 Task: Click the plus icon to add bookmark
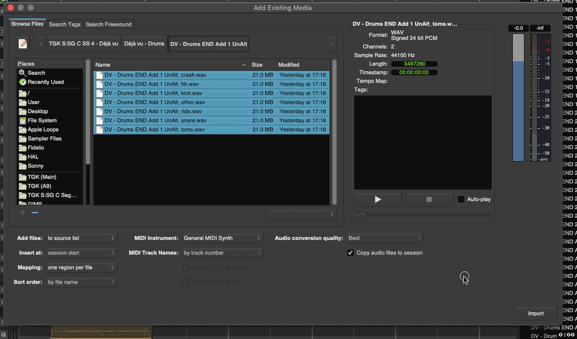[22, 213]
